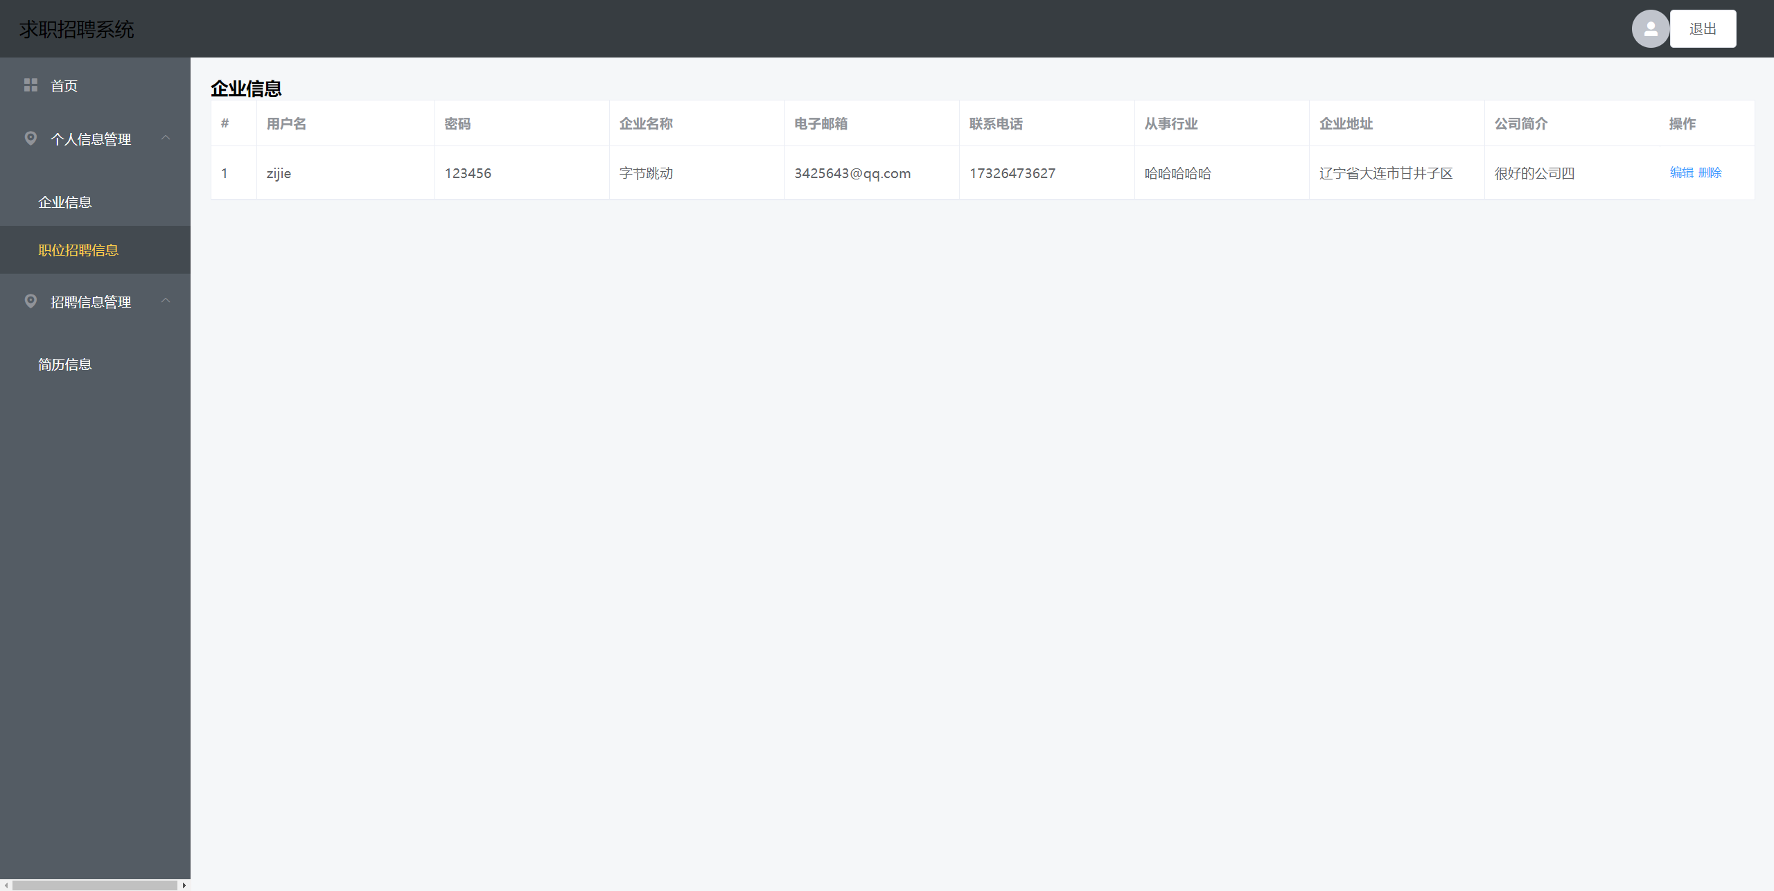Collapse the 招聘信息管理 submenu chevron
The height and width of the screenshot is (891, 1774).
[x=166, y=301]
